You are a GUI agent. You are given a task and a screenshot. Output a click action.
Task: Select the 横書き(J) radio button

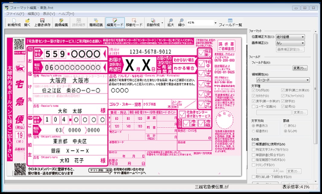point(253,126)
